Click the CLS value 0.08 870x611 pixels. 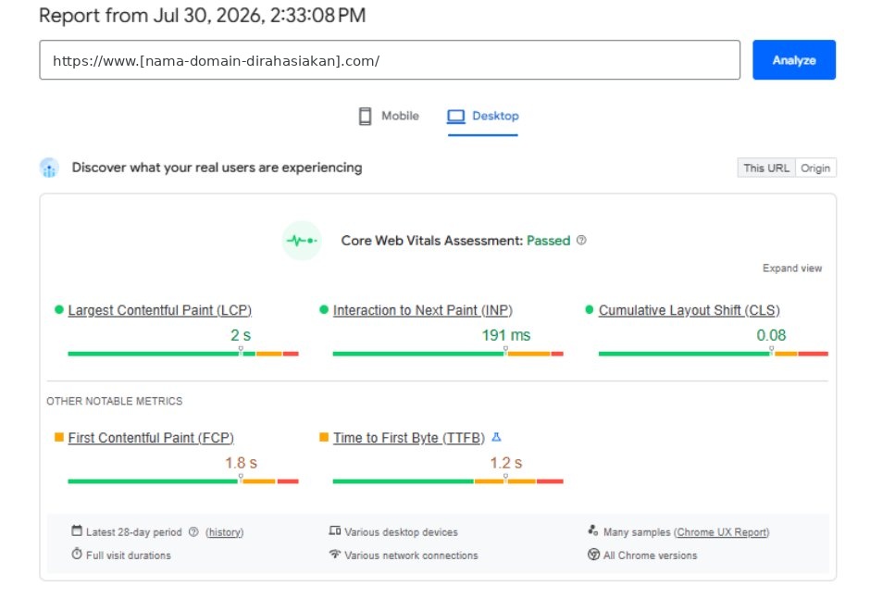(771, 335)
